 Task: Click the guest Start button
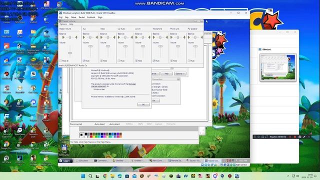(x=65, y=161)
